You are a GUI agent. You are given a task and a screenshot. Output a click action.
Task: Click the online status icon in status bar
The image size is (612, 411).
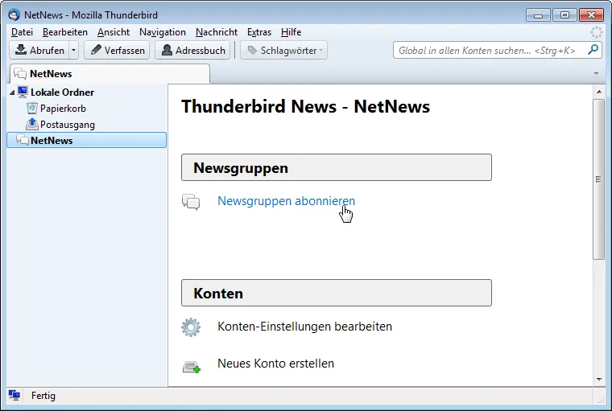click(x=14, y=396)
